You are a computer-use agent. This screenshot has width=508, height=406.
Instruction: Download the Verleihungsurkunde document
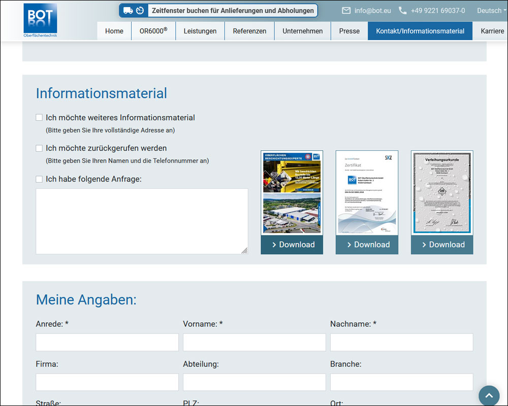(x=442, y=245)
